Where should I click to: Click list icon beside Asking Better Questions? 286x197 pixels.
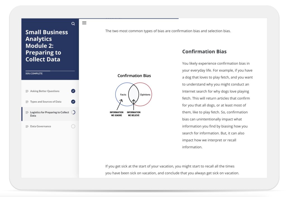tap(27, 91)
